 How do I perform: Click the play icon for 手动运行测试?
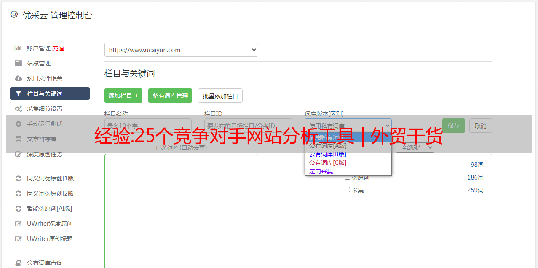click(19, 124)
